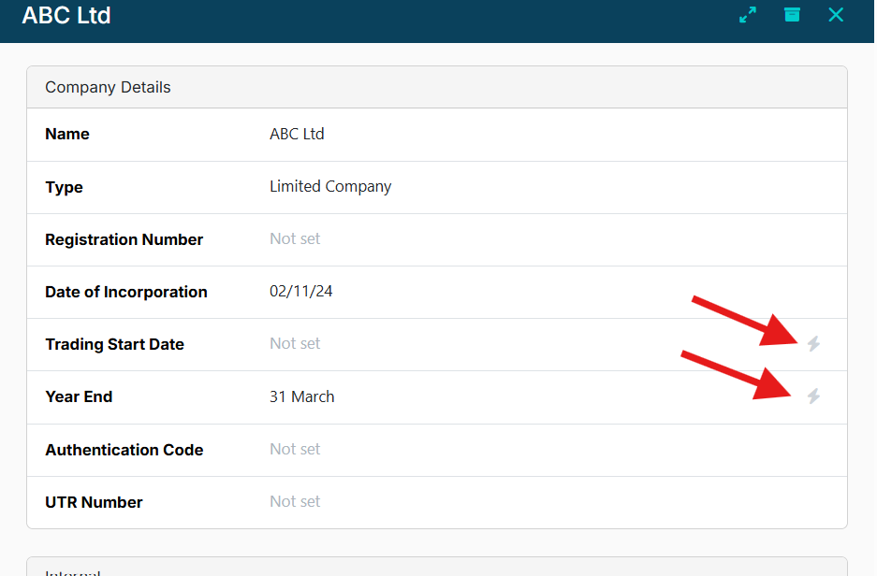Click lightning bolt icon in Year End row
This screenshot has height=576, width=877.
pyautogui.click(x=813, y=396)
